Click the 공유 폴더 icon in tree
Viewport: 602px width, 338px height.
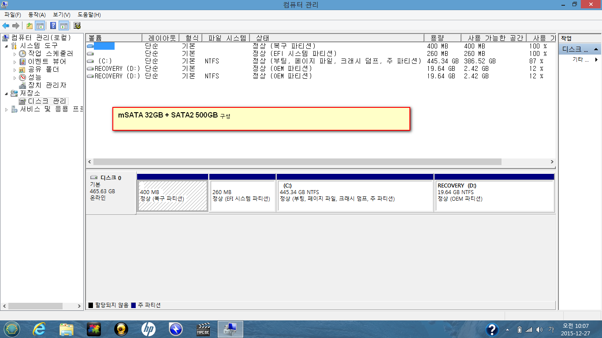click(x=22, y=70)
